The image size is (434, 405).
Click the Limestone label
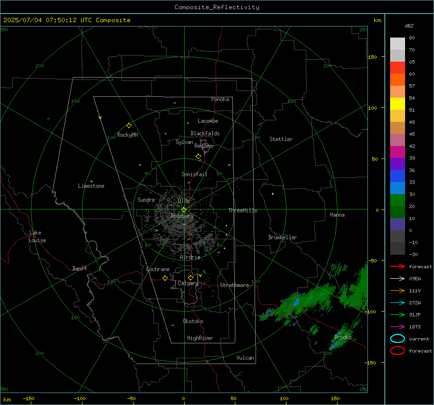[91, 186]
